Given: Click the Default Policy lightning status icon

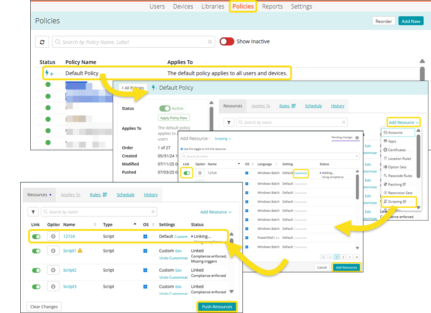Looking at the screenshot, I should coord(49,73).
